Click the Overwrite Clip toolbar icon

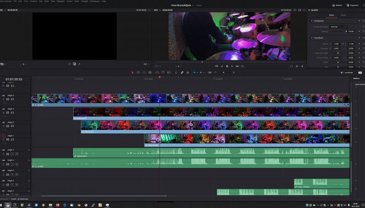(x=163, y=72)
